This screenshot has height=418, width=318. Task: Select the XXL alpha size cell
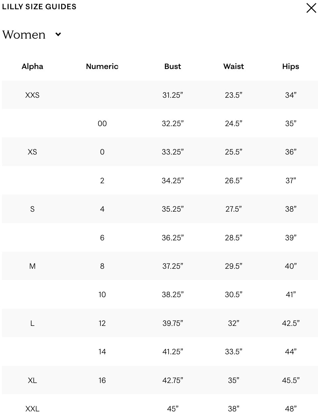[x=32, y=409]
